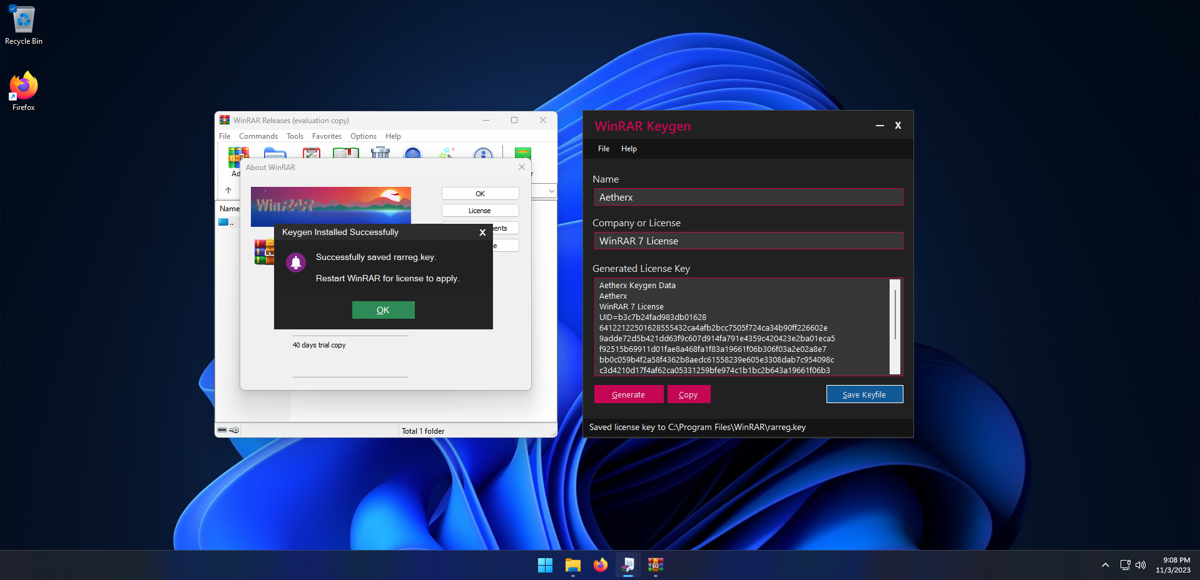Click the network icon in system tray

[1125, 565]
